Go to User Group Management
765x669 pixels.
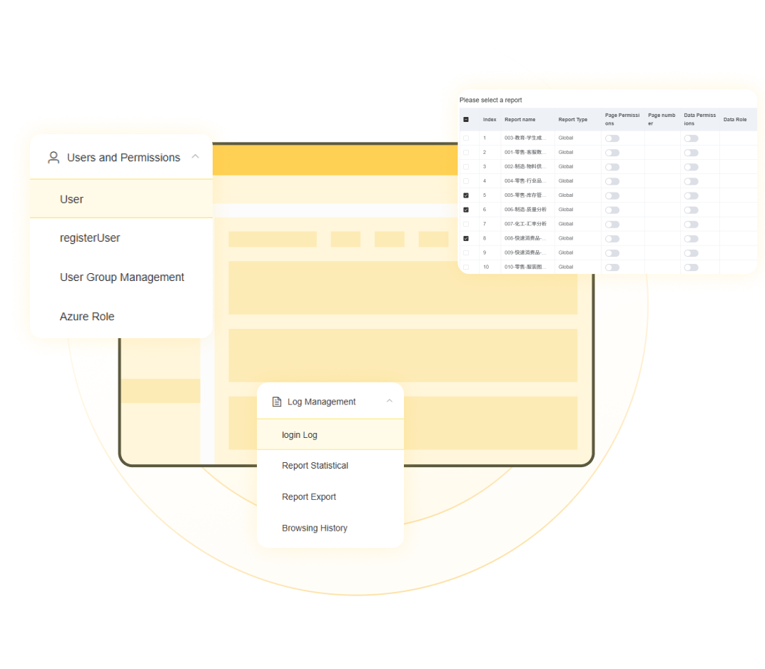pos(122,277)
